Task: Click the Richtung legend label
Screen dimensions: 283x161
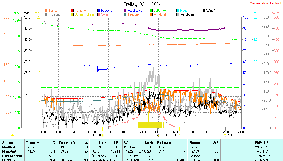Action: pos(54,14)
